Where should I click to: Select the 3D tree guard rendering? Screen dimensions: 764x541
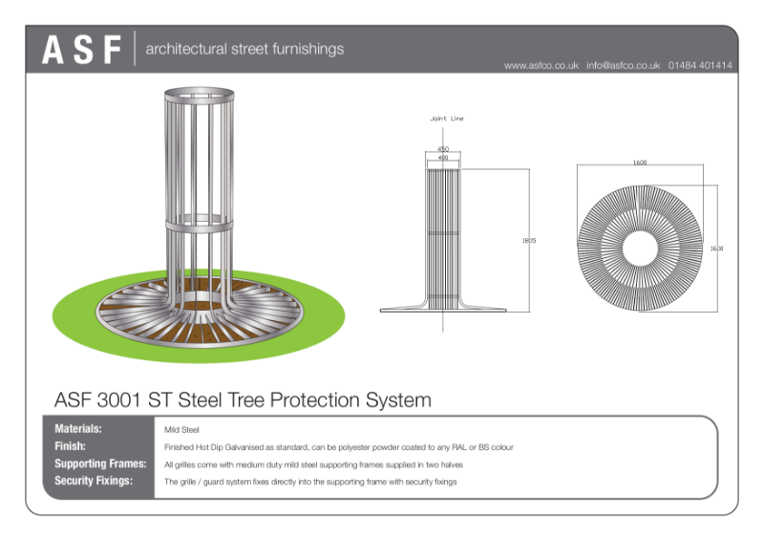pyautogui.click(x=199, y=225)
